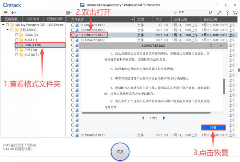The height and width of the screenshot is (162, 240).
Task: Select the XLS (873) folder icon
Action: coord(21,55)
